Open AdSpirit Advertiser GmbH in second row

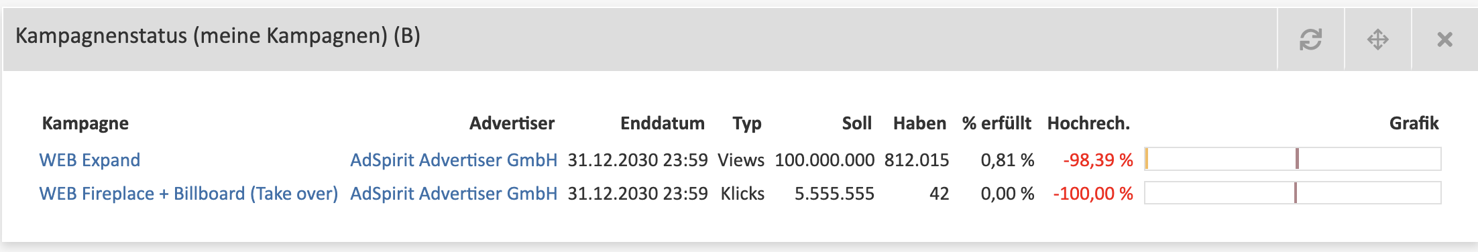[x=453, y=194]
